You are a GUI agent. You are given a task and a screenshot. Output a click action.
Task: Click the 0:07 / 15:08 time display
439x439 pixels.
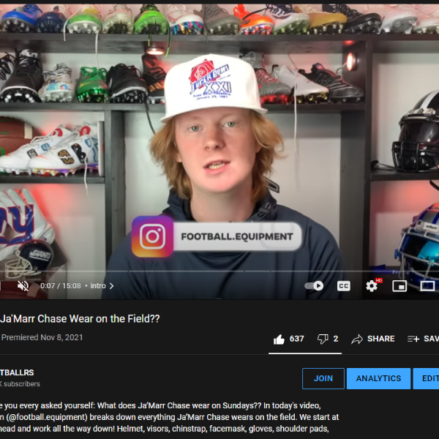coord(61,286)
